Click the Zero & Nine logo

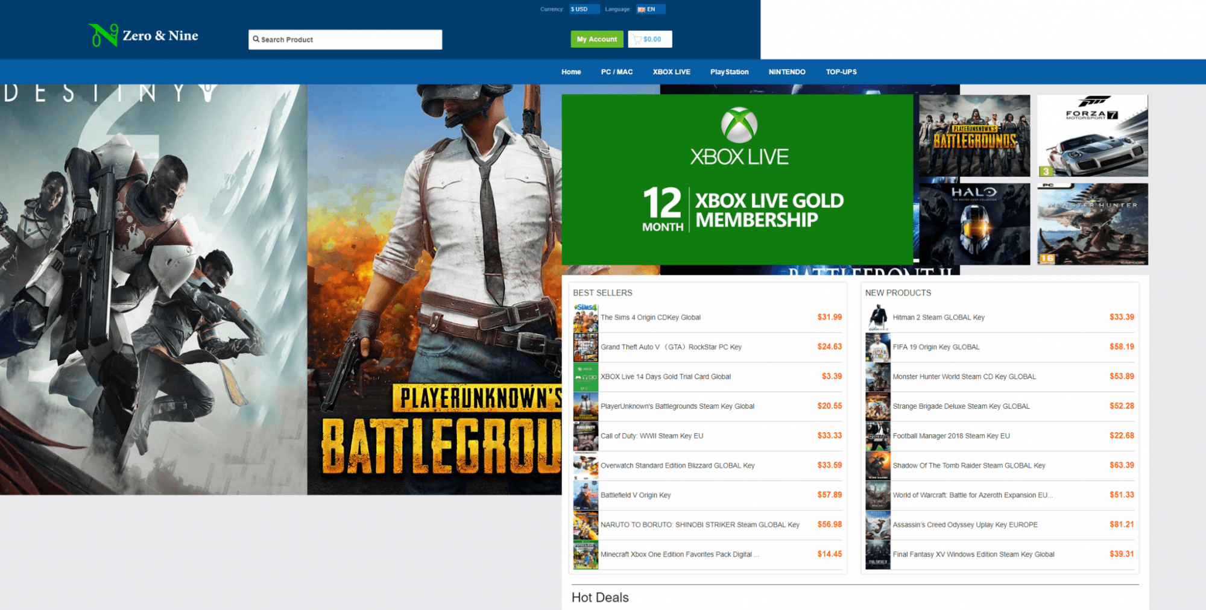tap(144, 36)
